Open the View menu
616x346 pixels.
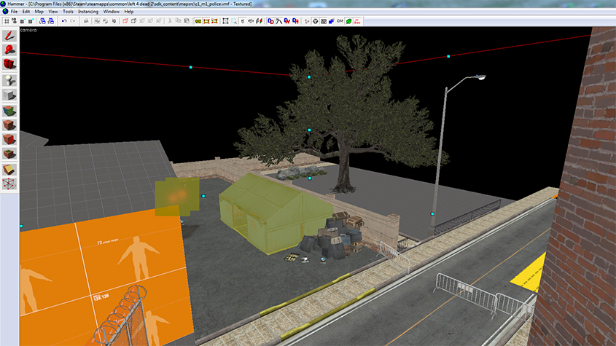53,12
